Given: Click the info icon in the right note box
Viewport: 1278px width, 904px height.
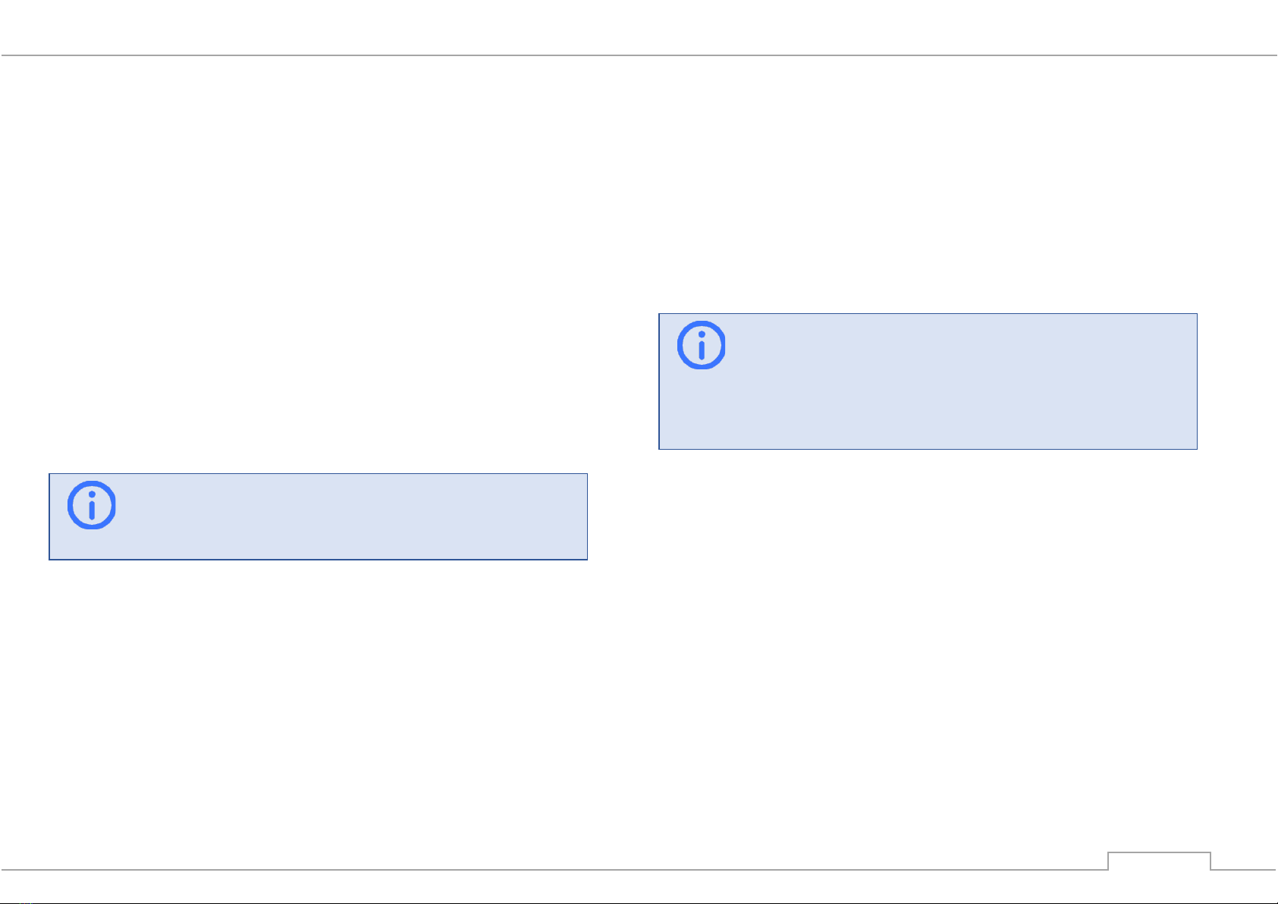Looking at the screenshot, I should [x=702, y=345].
